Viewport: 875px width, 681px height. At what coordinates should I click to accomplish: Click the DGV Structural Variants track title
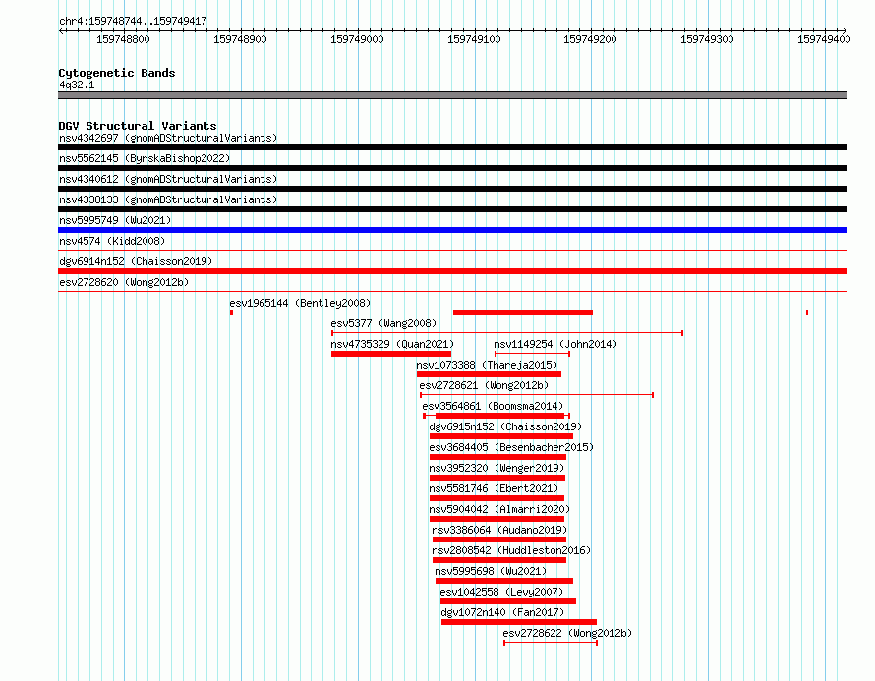pos(138,126)
